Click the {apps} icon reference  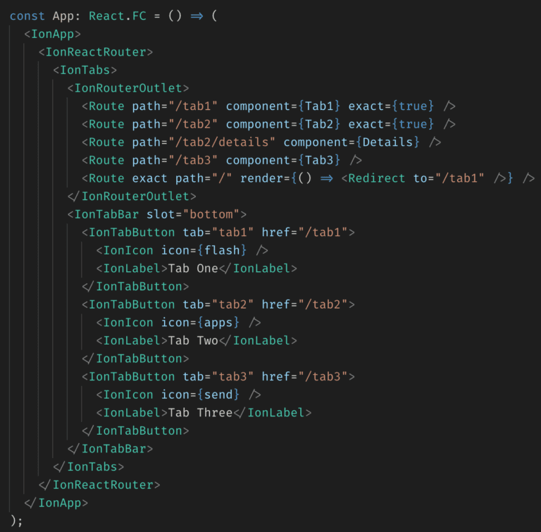click(218, 323)
